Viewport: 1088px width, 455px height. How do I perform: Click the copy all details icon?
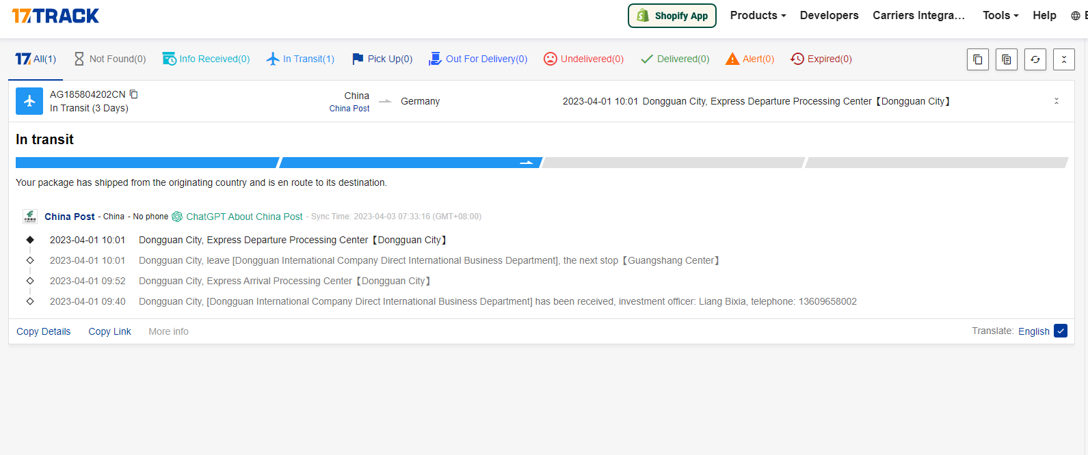[x=1007, y=59]
